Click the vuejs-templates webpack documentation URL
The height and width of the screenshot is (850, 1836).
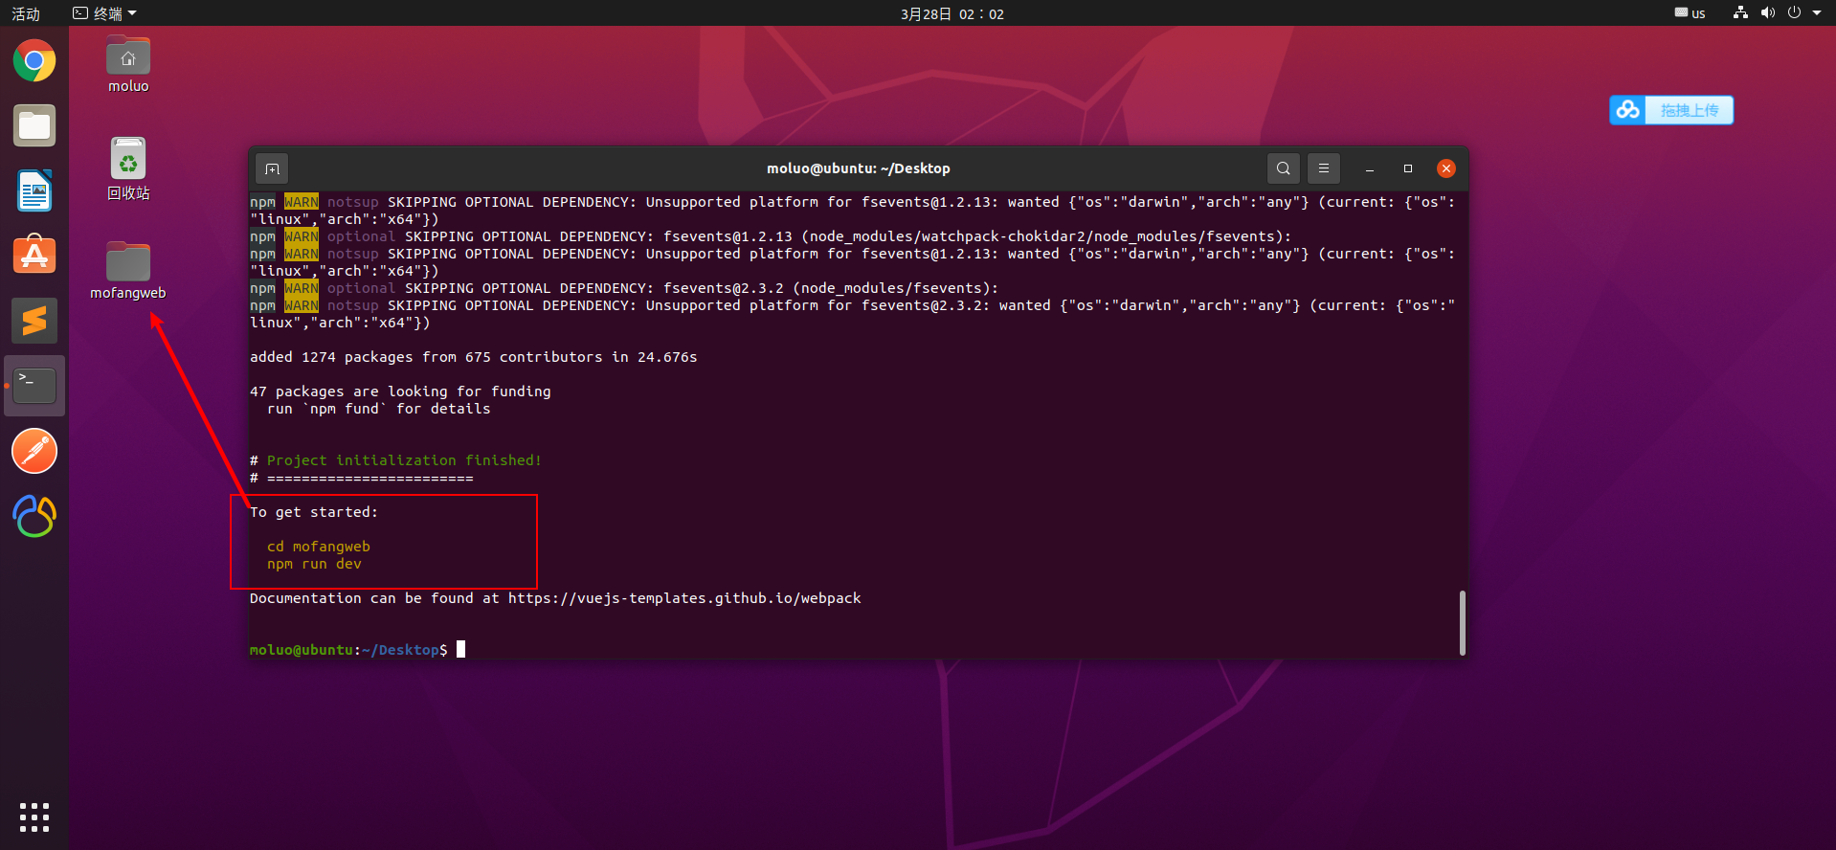click(x=684, y=598)
